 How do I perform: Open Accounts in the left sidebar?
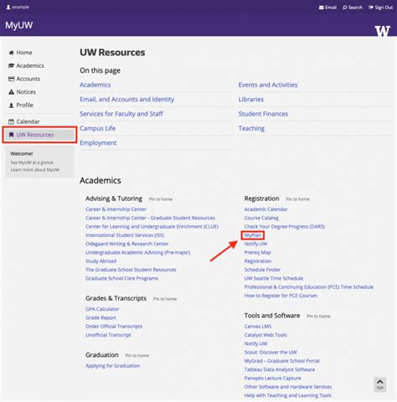click(24, 79)
